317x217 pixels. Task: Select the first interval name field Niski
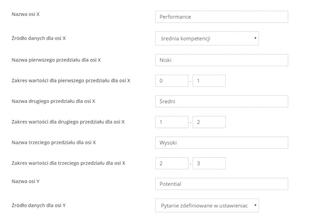222,60
